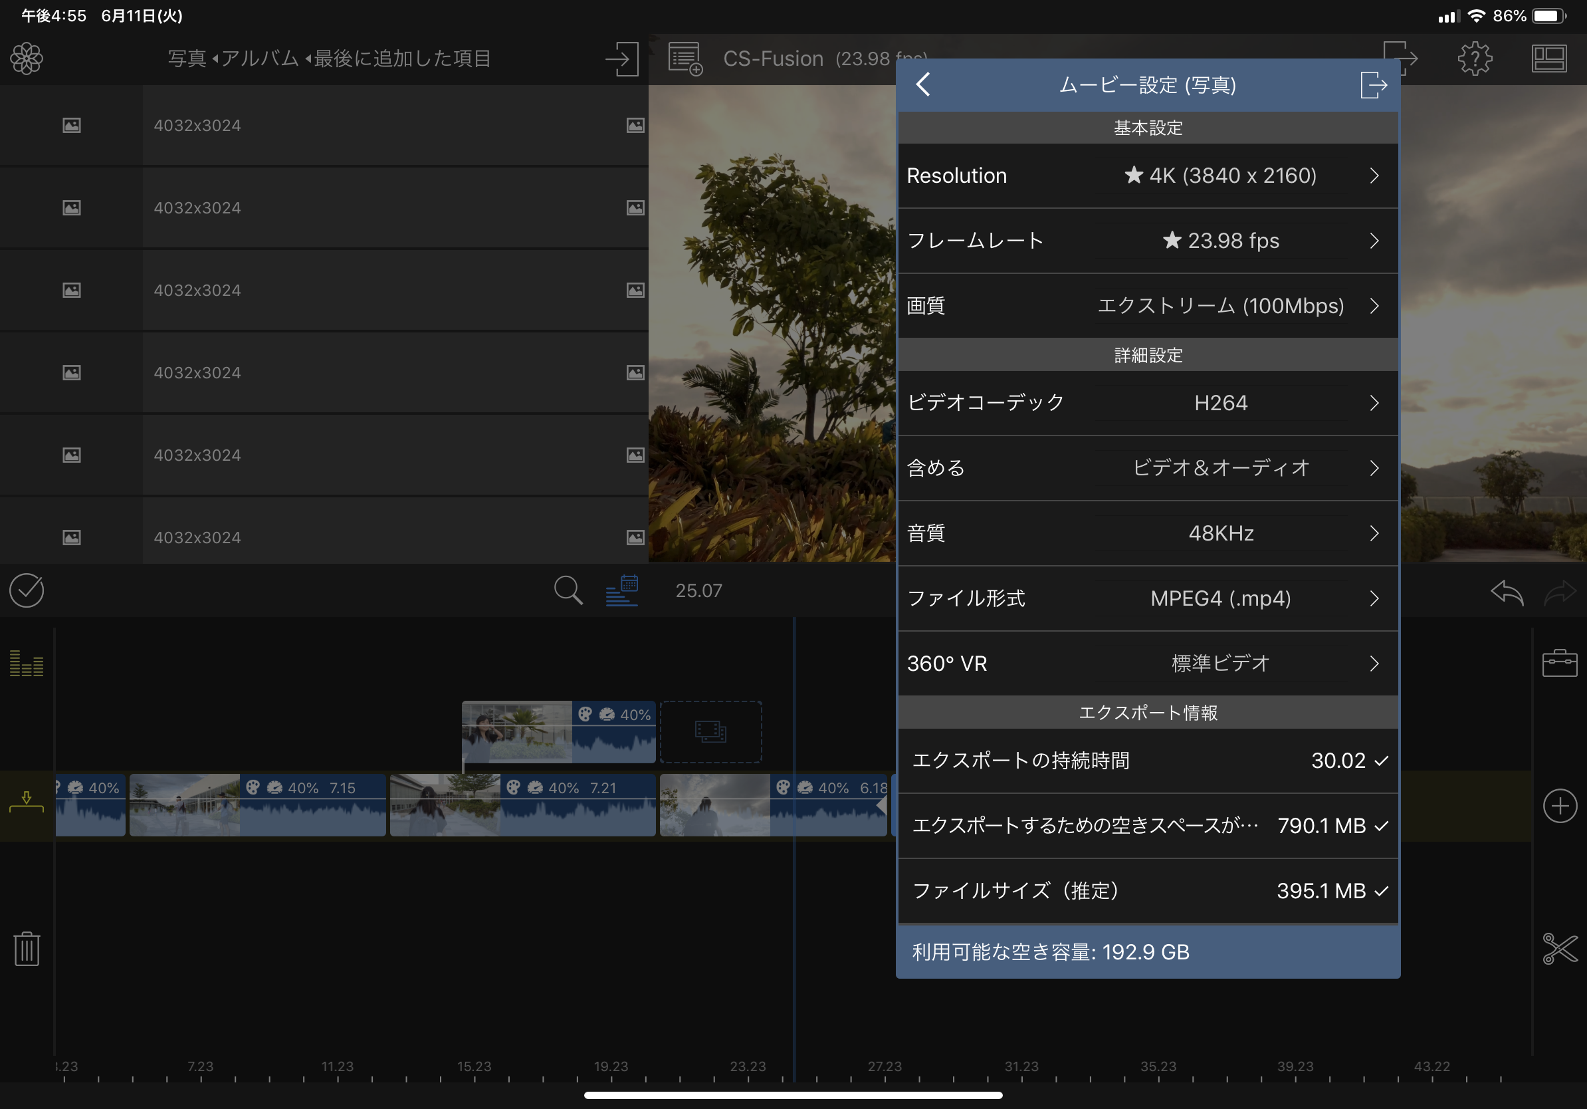Tap アルバム in the breadcrumb path
Screen dimensions: 1587x1109
click(259, 59)
